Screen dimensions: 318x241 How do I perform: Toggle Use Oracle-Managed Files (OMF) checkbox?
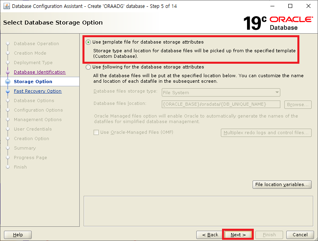tap(96, 132)
